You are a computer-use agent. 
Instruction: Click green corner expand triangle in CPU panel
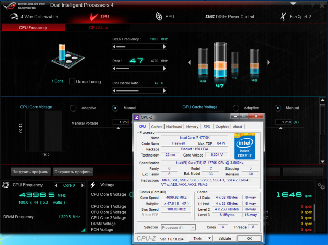(x=83, y=230)
